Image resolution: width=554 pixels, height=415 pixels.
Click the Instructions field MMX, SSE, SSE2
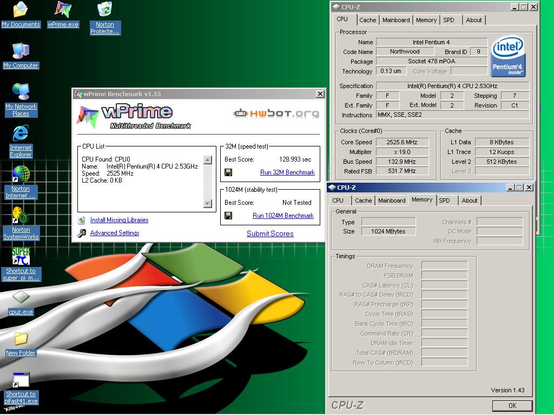coord(452,115)
